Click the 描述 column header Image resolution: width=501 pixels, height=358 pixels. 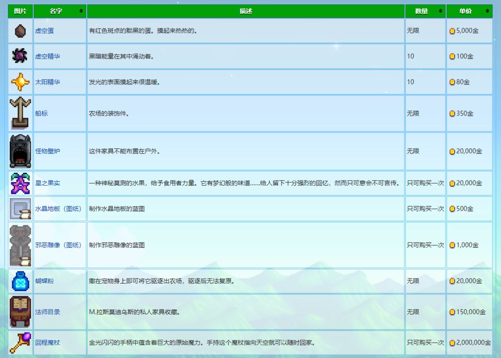(x=246, y=11)
